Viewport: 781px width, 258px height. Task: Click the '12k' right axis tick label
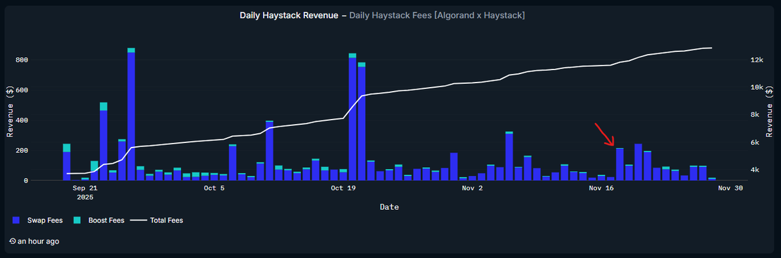pos(757,60)
